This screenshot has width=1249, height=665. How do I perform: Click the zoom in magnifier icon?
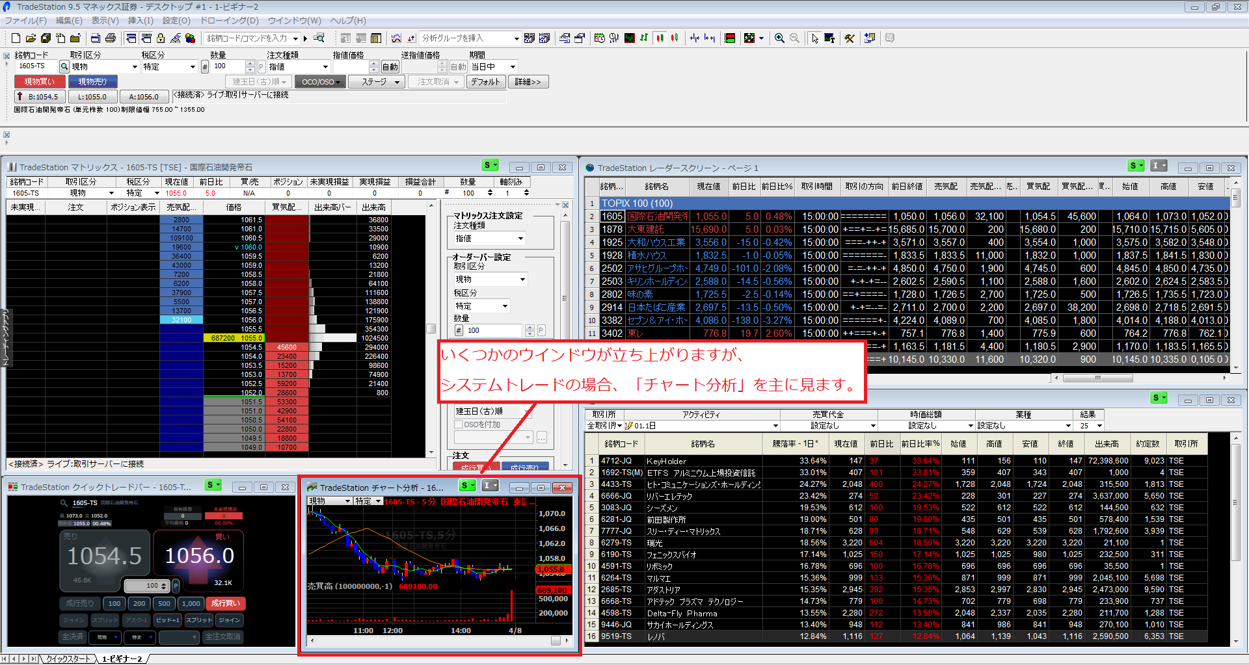click(779, 38)
